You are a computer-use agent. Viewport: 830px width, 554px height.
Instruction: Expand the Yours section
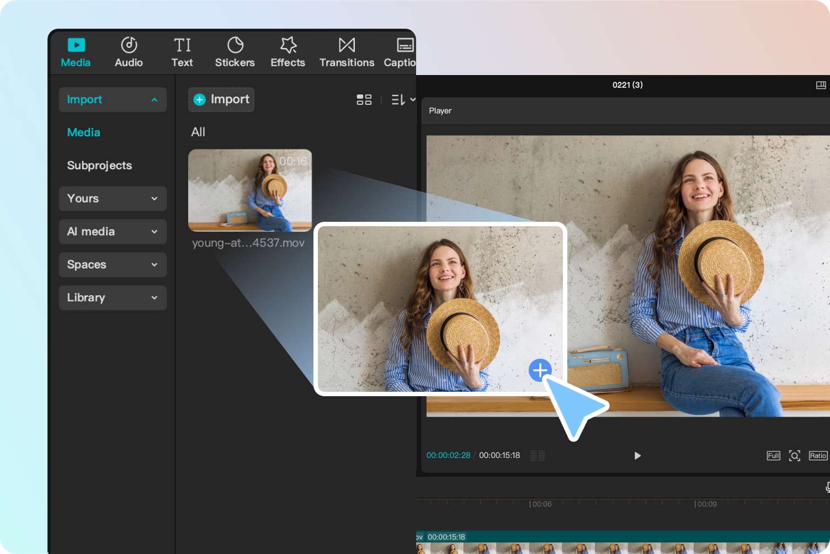[x=113, y=199]
